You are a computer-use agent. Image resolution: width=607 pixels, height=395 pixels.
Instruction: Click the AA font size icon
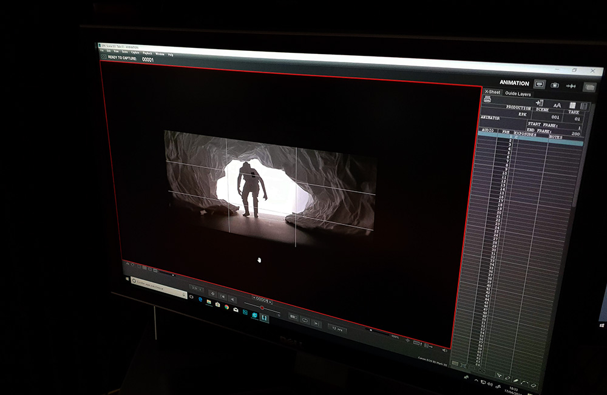557,105
